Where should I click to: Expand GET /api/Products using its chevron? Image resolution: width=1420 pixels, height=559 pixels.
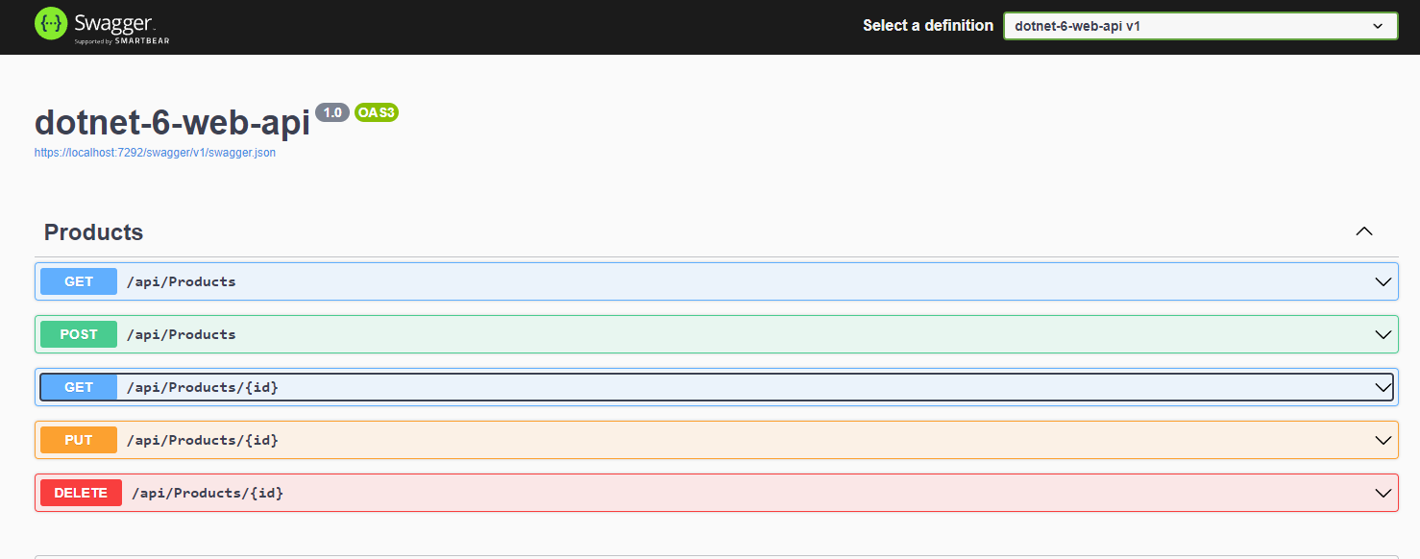1383,281
